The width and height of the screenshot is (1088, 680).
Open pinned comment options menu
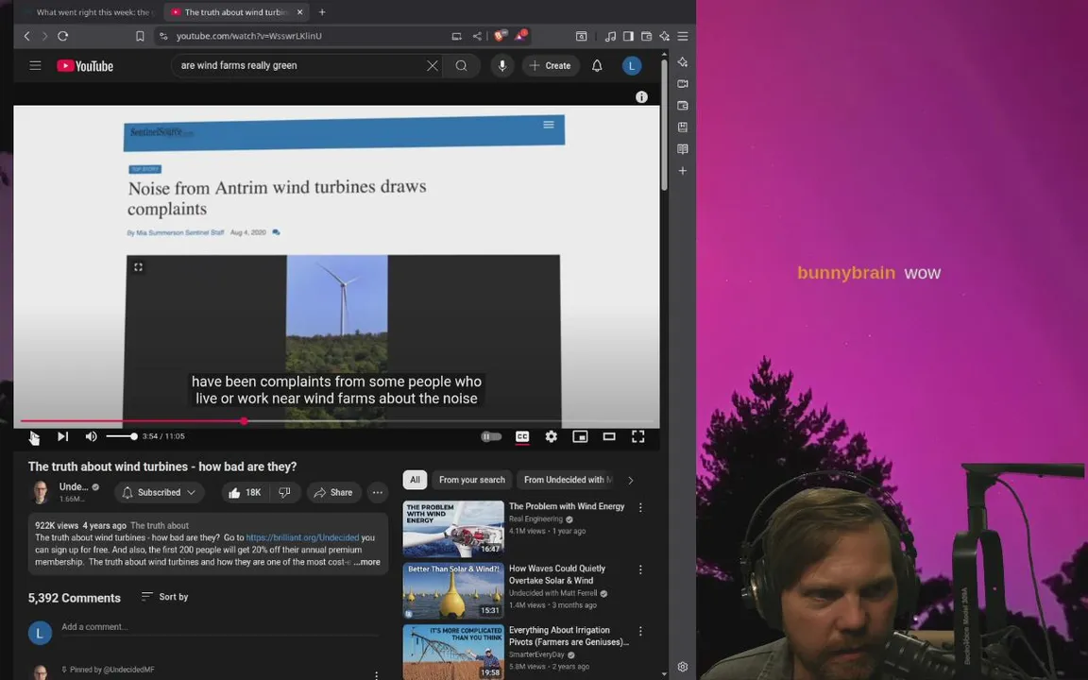376,674
